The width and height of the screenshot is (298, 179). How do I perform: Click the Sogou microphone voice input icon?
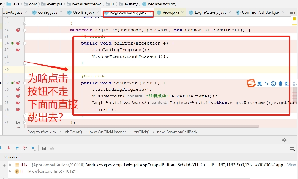tap(280, 84)
